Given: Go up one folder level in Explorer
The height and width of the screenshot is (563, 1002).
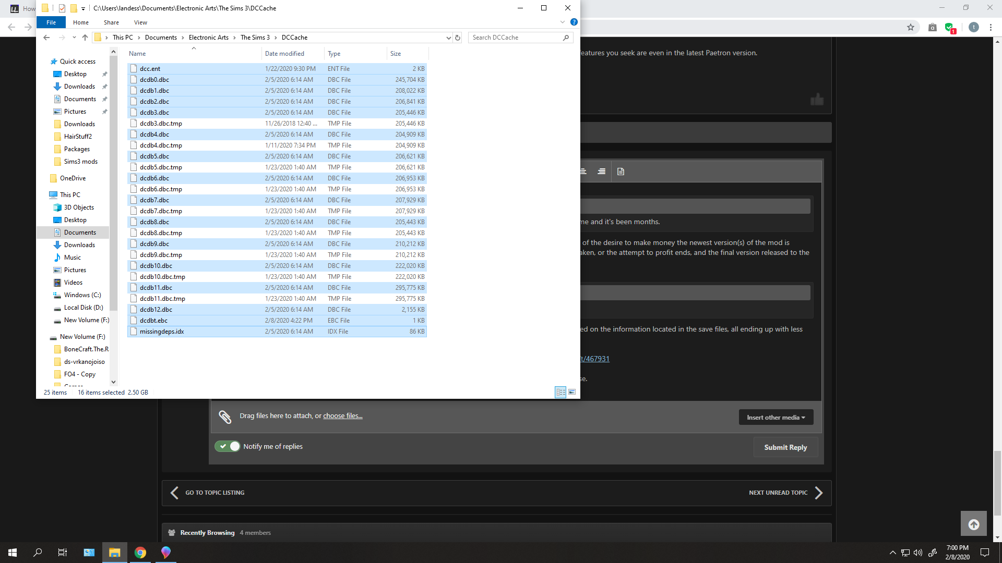Looking at the screenshot, I should pos(85,38).
